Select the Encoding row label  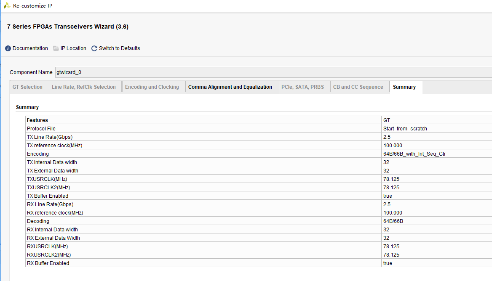[37, 154]
